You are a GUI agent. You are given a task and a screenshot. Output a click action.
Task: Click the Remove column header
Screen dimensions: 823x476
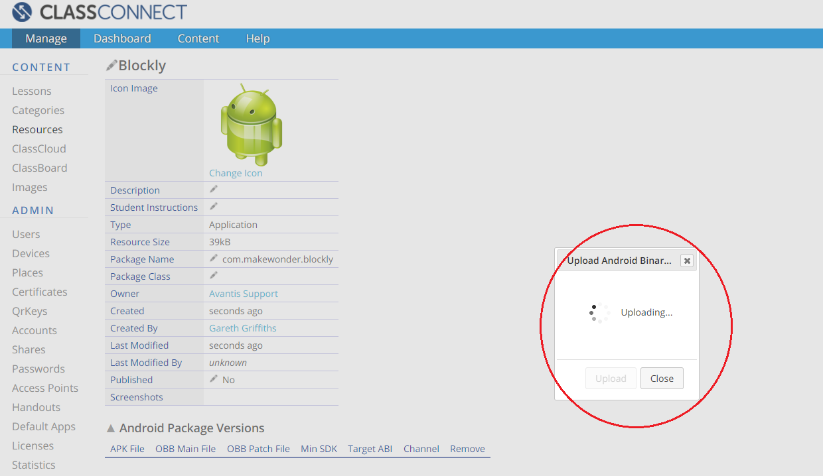[x=467, y=449]
